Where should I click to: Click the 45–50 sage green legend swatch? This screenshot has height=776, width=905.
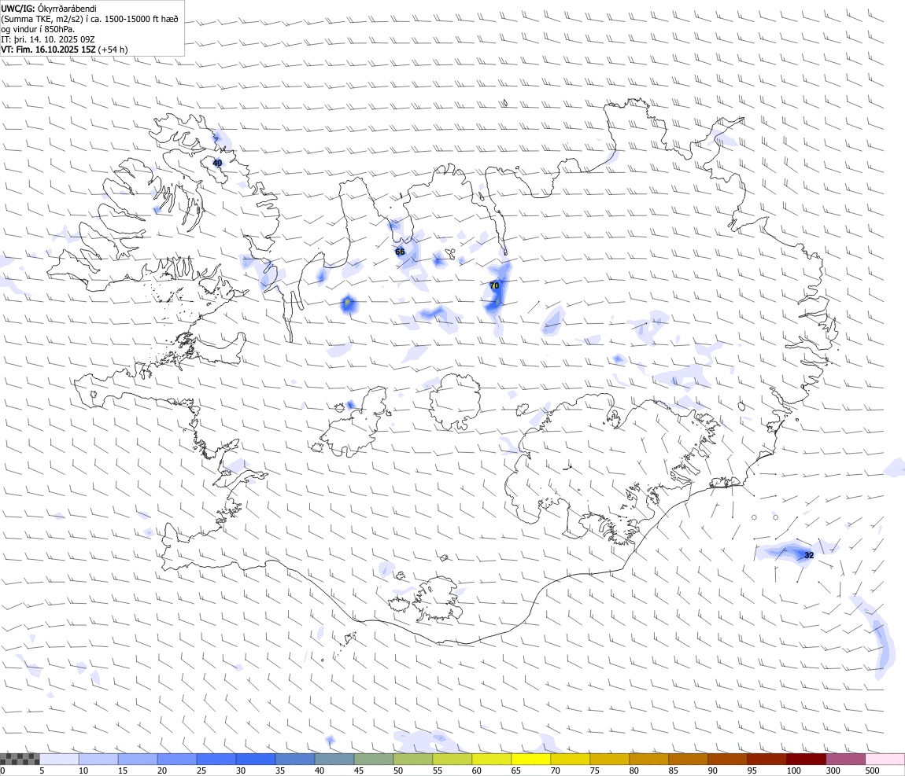point(374,759)
